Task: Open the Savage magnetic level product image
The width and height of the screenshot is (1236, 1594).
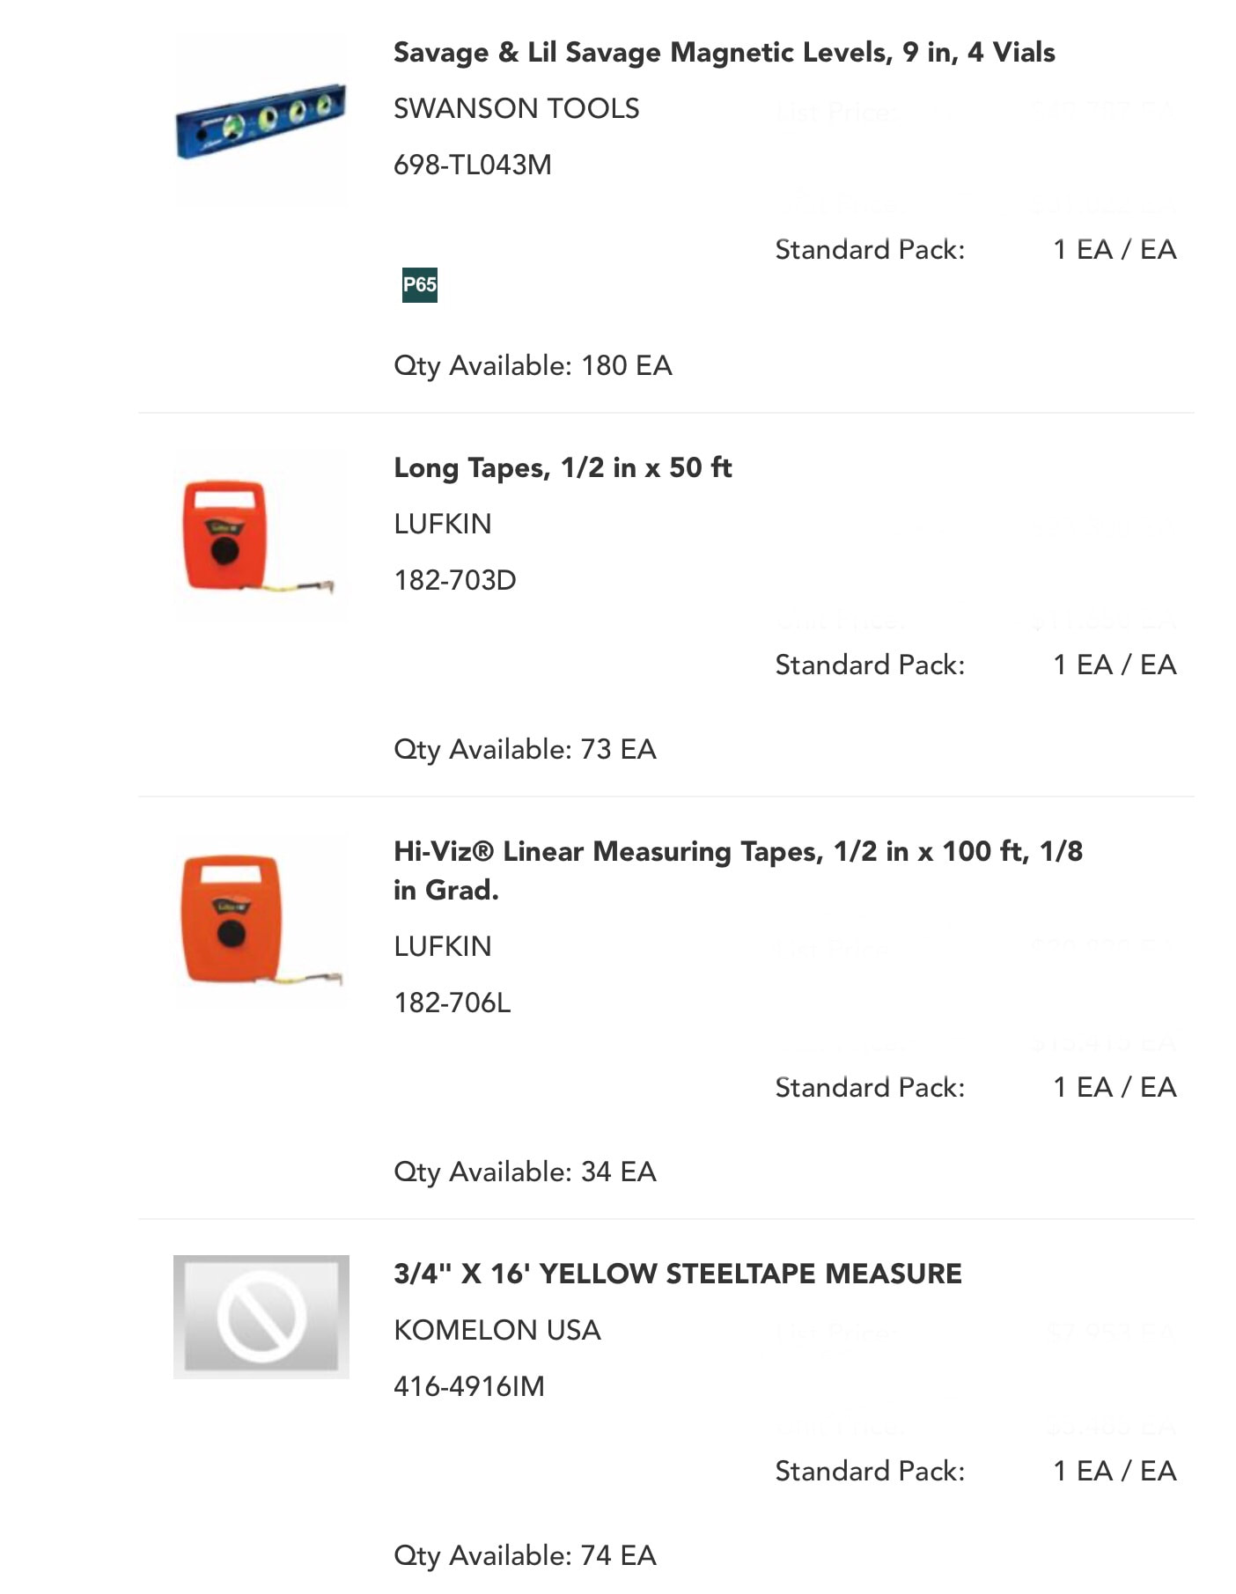Action: pos(261,121)
